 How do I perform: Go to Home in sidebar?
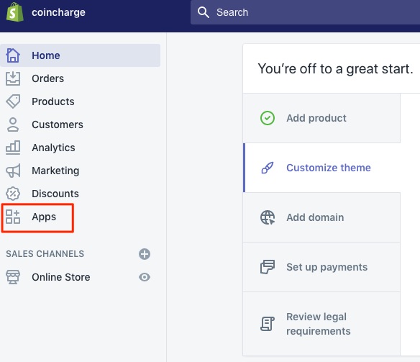coord(81,55)
